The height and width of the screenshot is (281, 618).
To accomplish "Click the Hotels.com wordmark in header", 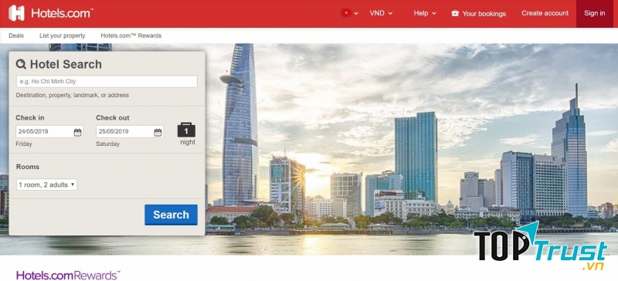I will (62, 13).
